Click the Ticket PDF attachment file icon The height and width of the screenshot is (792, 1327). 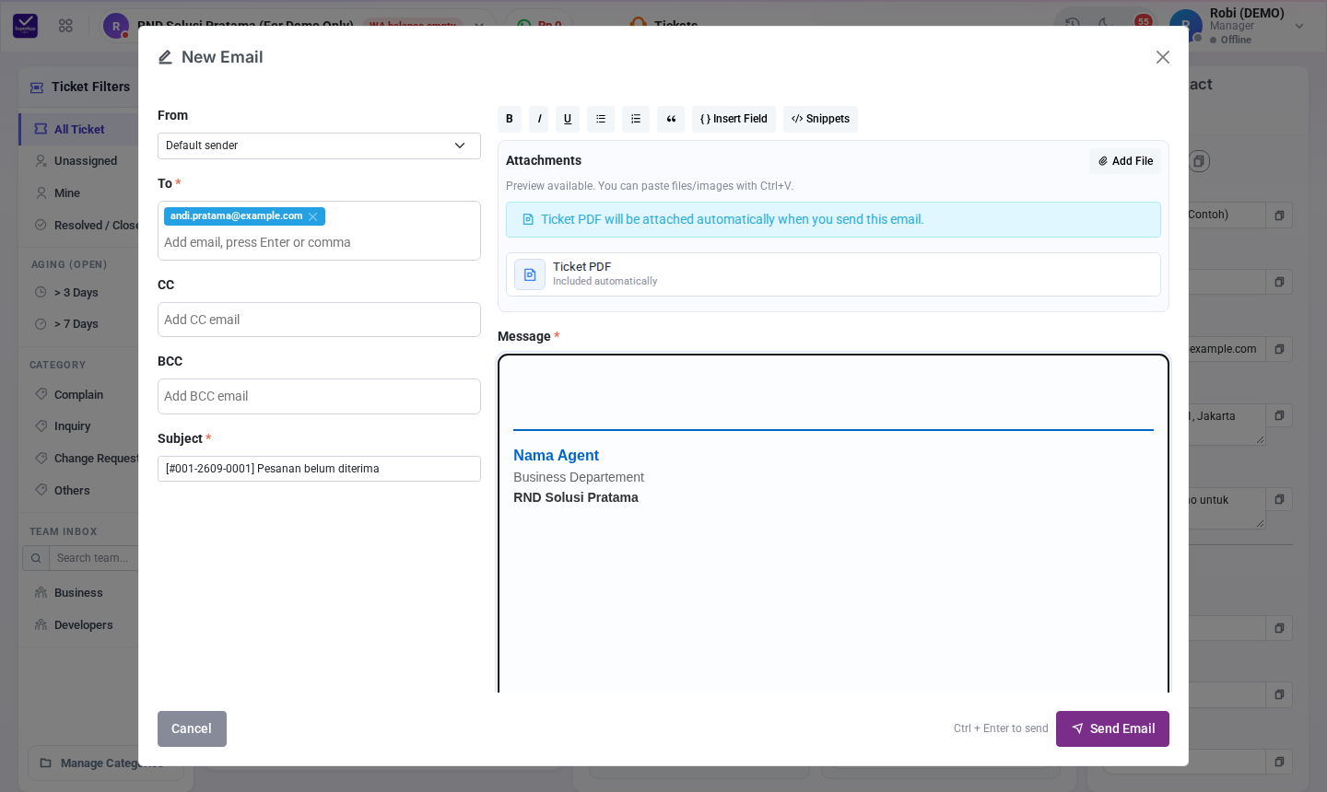(x=530, y=274)
